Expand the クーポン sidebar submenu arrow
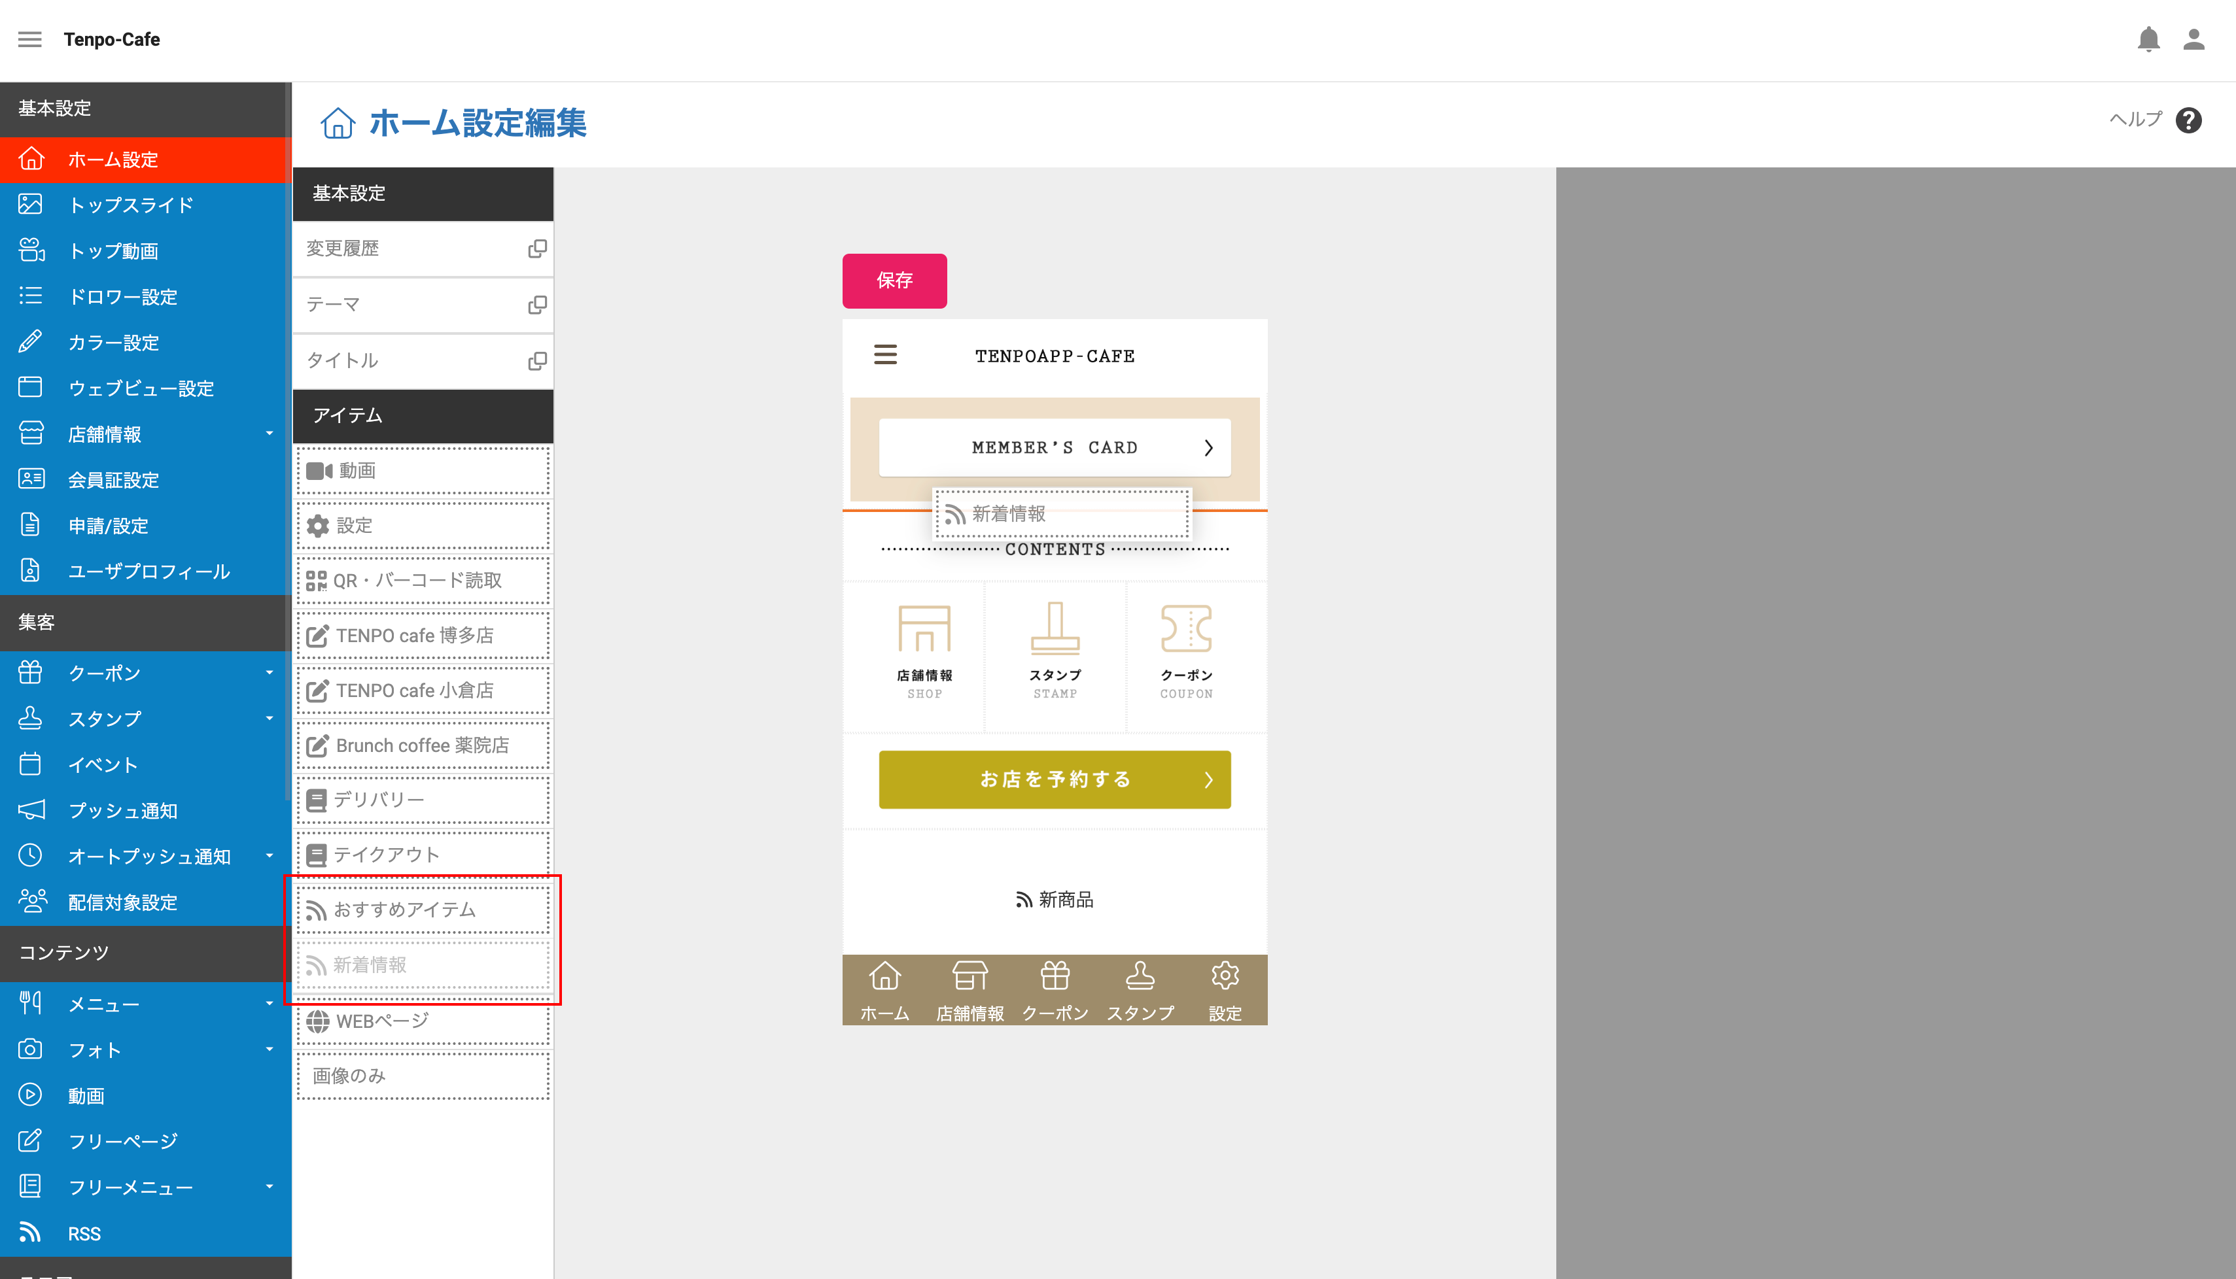This screenshot has width=2236, height=1279. point(269,672)
